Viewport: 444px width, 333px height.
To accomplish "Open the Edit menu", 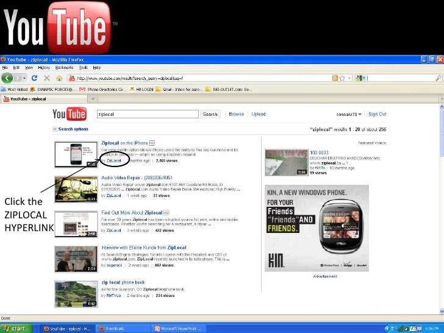I will pos(16,68).
